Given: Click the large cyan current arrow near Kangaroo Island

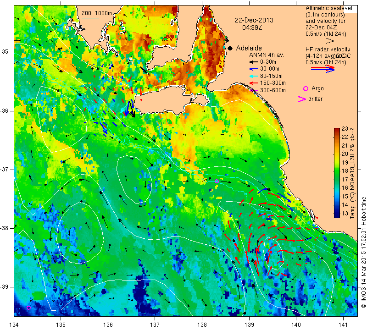Looking at the screenshot, I should point(124,109).
